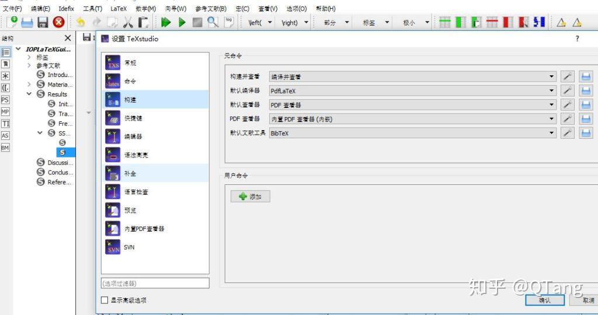Click the Paste clipboard icon
Image resolution: width=598 pixels, height=315 pixels.
click(x=144, y=23)
